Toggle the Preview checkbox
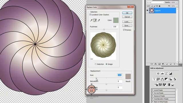The height and width of the screenshot is (103, 183). click(124, 30)
